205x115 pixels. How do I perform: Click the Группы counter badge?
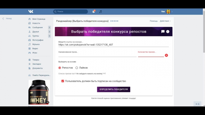click(x=49, y=36)
